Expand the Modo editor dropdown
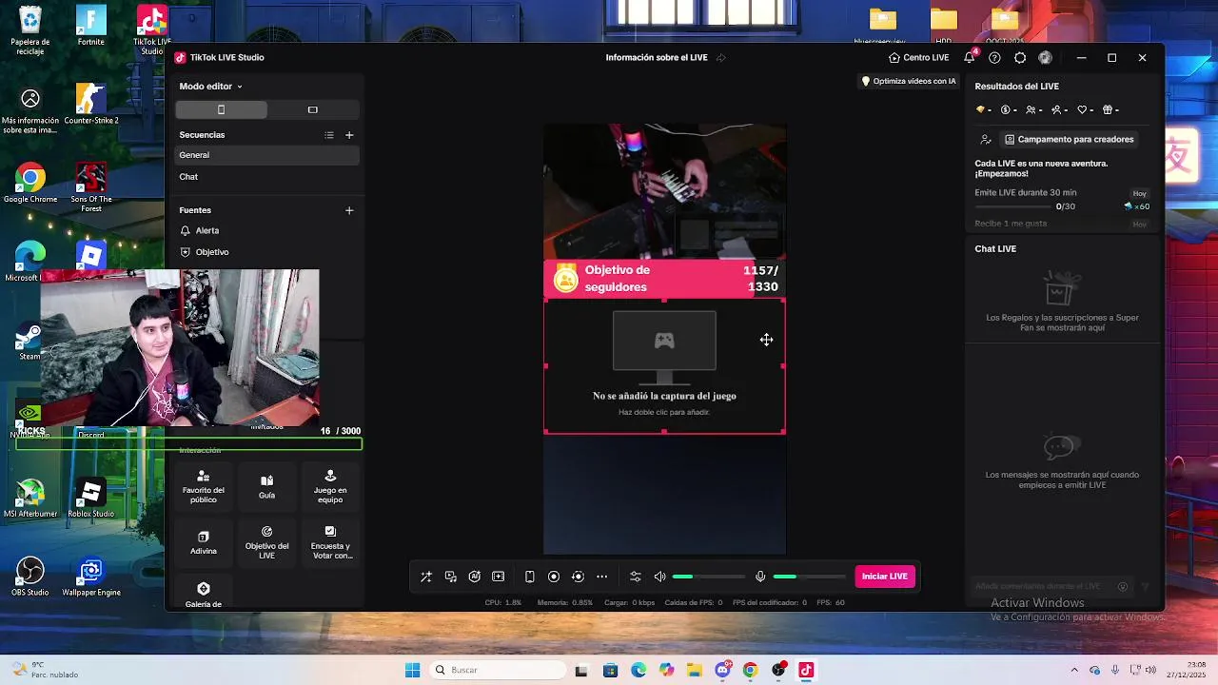 (x=211, y=87)
